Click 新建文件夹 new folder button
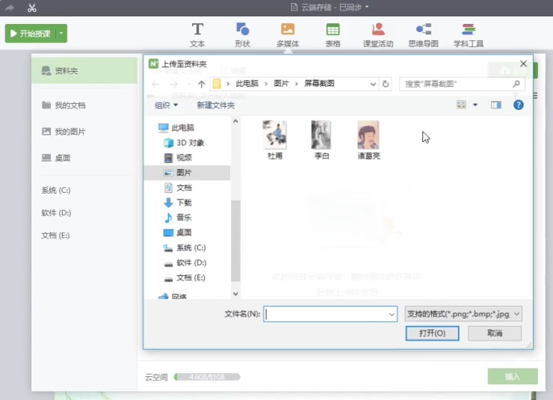This screenshot has width=553, height=400. (216, 105)
